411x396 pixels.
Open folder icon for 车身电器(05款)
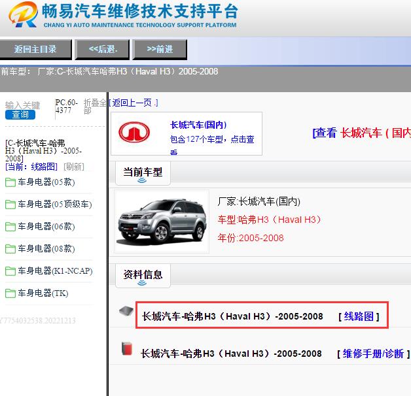pyautogui.click(x=10, y=182)
